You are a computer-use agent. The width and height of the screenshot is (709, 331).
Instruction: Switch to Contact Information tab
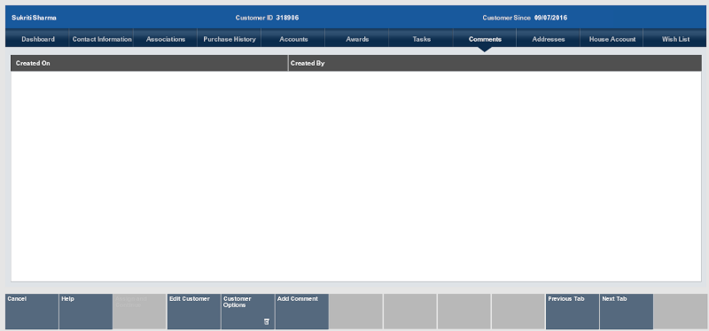[x=102, y=39]
